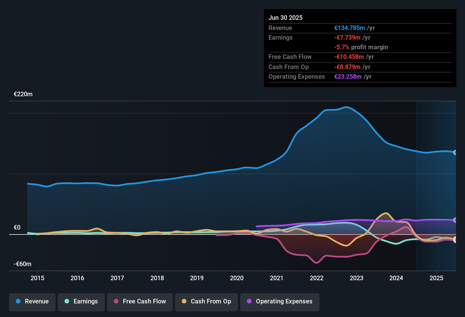Click the blue Revenue legend dot
This screenshot has width=465, height=317.
[x=18, y=301]
